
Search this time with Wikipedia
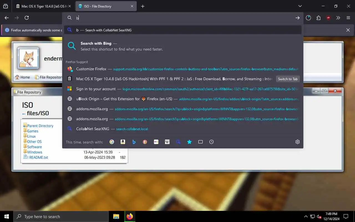(x=167, y=142)
